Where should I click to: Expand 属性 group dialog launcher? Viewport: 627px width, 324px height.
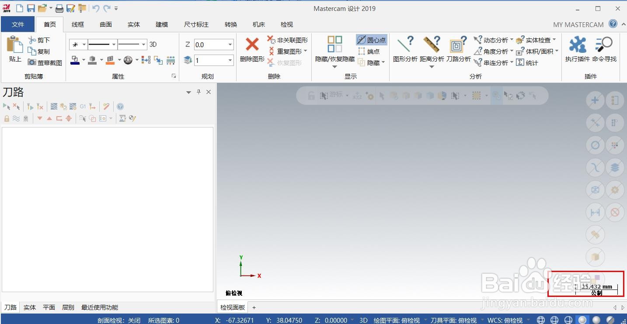click(174, 76)
